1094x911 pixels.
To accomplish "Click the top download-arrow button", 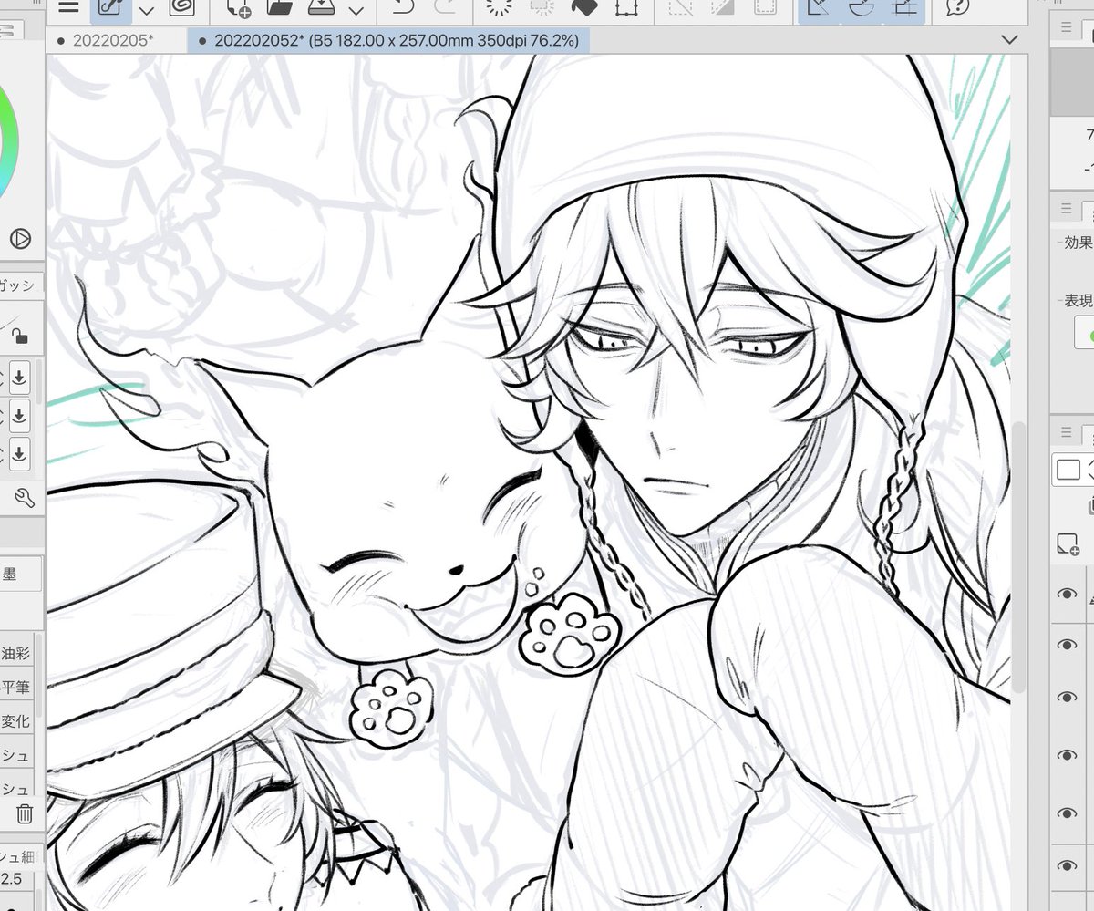I will coord(19,377).
